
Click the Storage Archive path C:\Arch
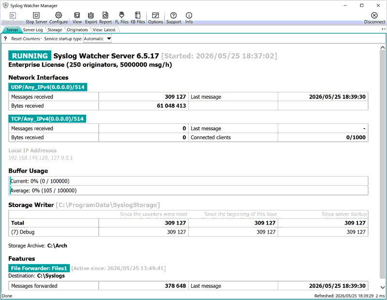tap(57, 246)
